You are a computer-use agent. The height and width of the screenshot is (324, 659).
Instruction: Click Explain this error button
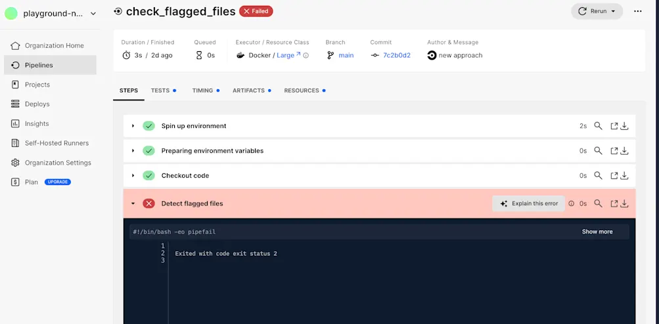tap(528, 203)
